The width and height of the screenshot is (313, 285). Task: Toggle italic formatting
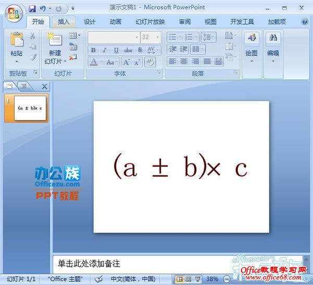tap(105, 50)
